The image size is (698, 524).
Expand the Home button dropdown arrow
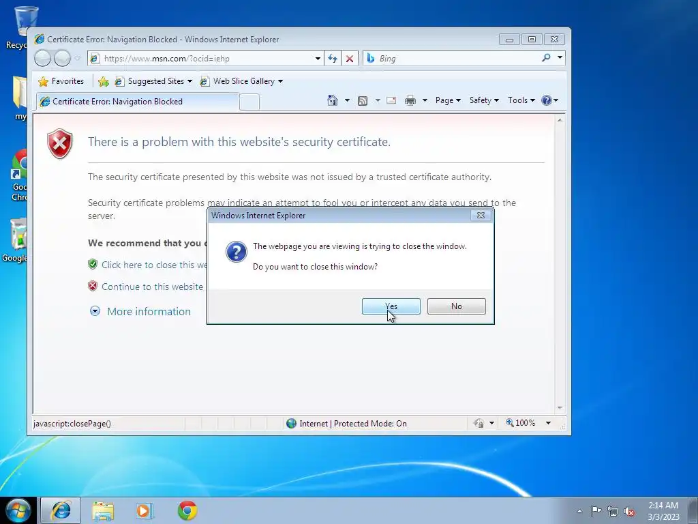pyautogui.click(x=347, y=101)
